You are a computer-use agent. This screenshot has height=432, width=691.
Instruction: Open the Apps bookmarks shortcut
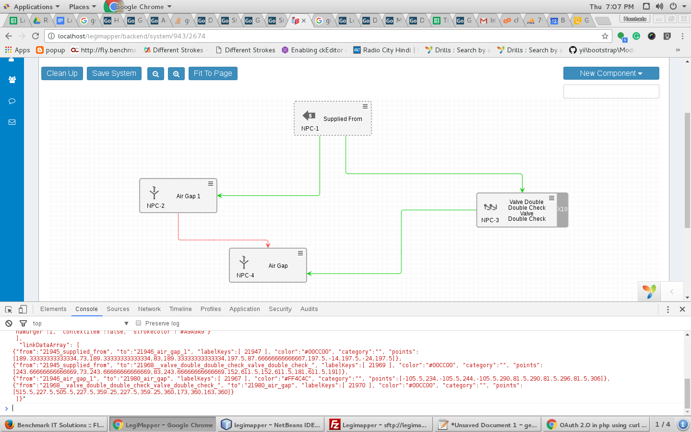pos(17,50)
